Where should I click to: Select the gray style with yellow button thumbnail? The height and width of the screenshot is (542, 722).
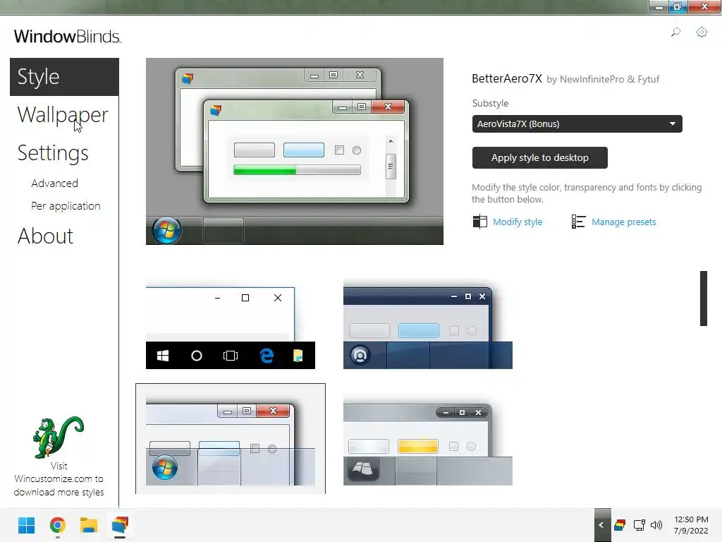(428, 440)
